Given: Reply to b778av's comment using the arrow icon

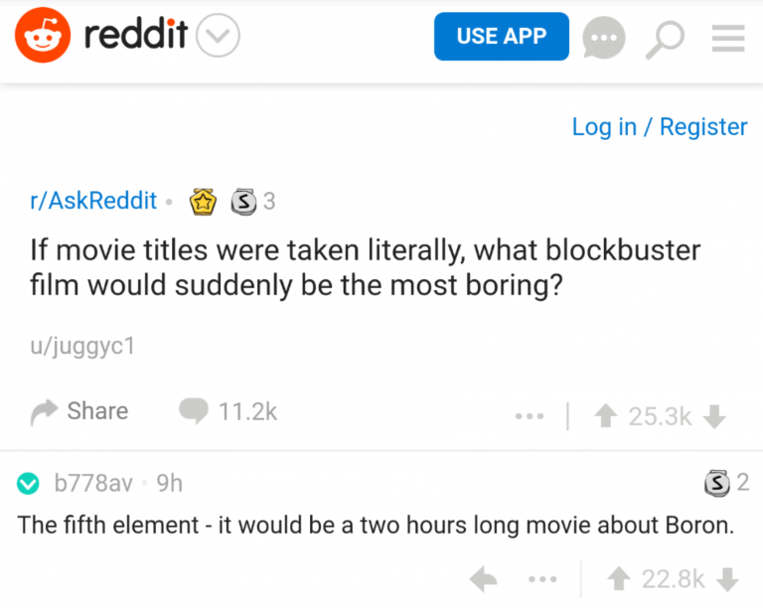Looking at the screenshot, I should tap(483, 578).
